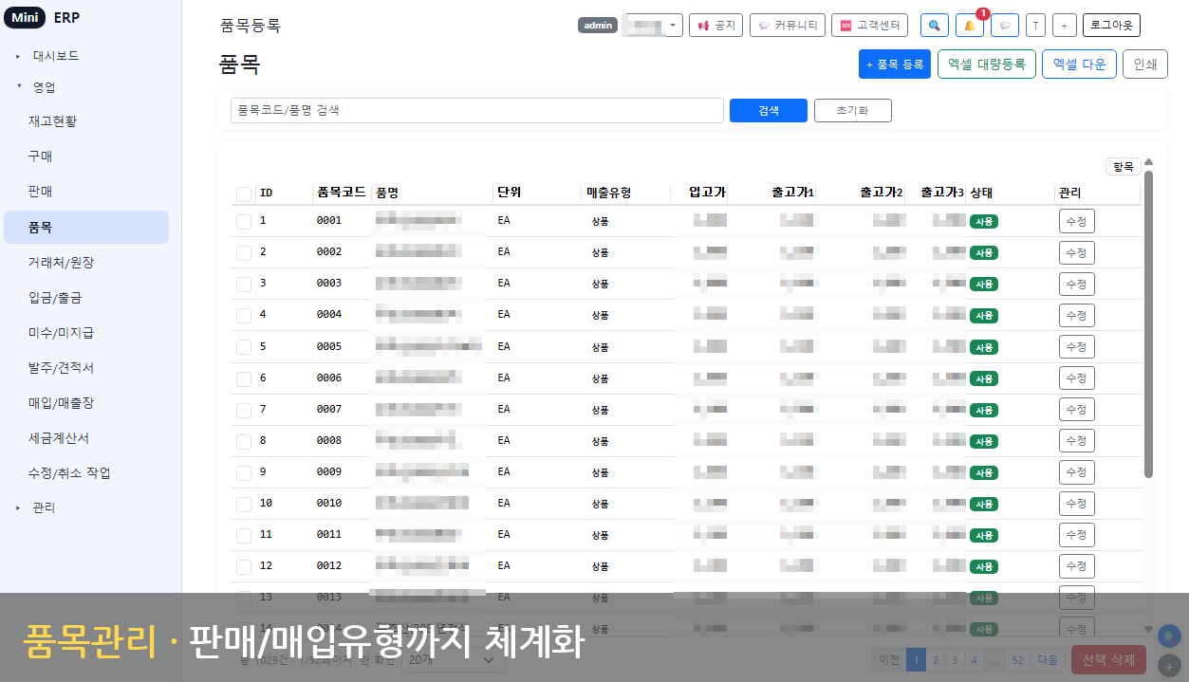Click the 엑셀 대량등록 button
The image size is (1189, 682).
pos(986,65)
